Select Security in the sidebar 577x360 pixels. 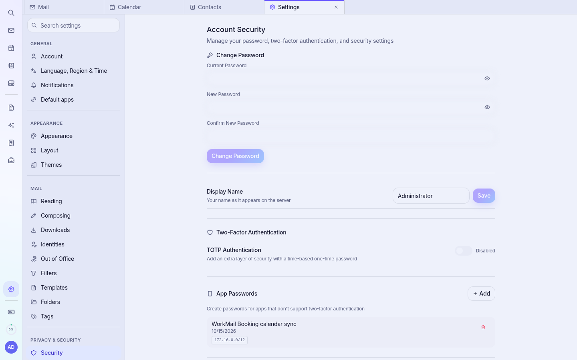coord(74,353)
